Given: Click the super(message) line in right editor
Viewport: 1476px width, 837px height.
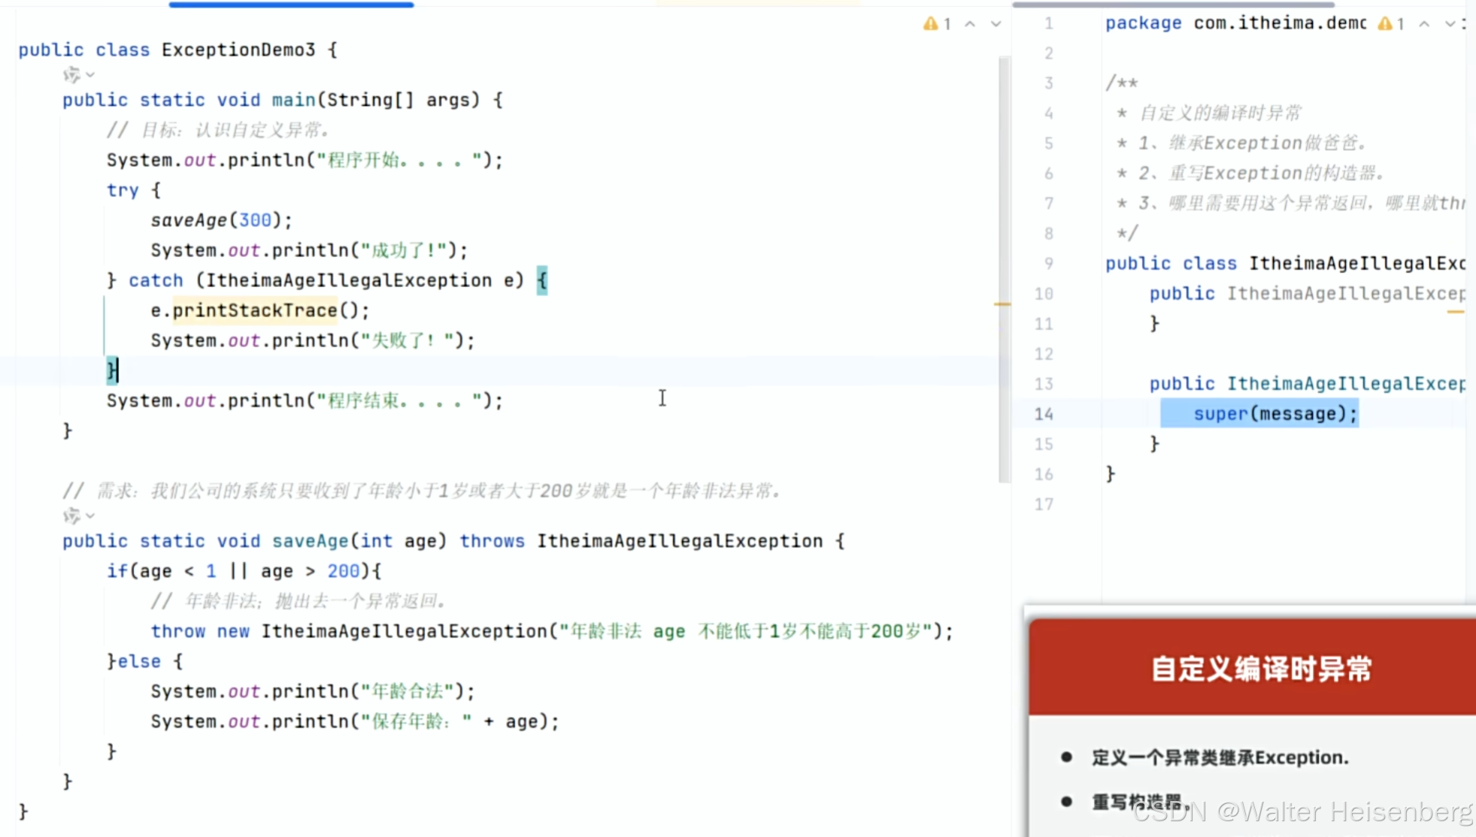Looking at the screenshot, I should 1276,414.
